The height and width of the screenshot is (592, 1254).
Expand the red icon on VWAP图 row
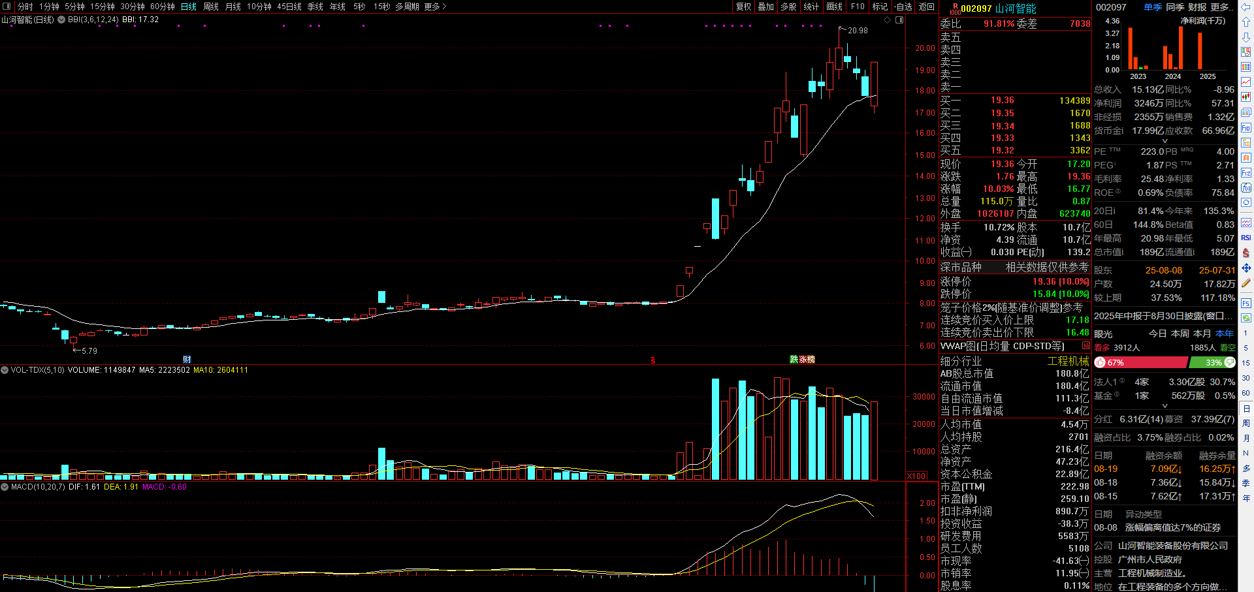coord(1085,346)
